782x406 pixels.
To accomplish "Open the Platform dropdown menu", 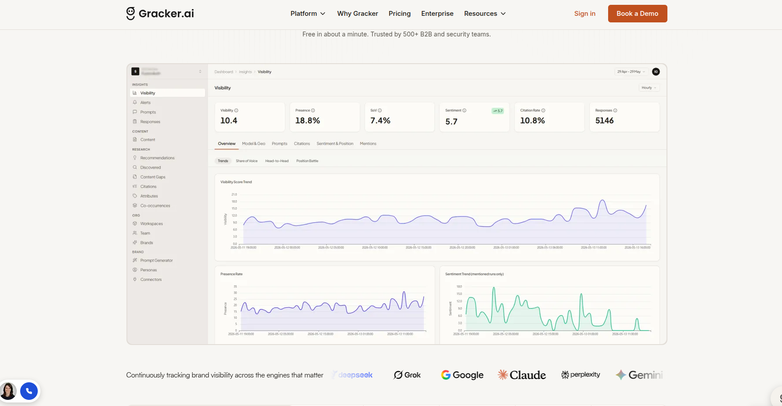I will point(308,14).
